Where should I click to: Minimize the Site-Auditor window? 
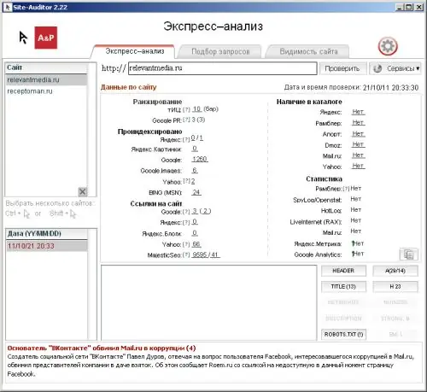click(400, 7)
